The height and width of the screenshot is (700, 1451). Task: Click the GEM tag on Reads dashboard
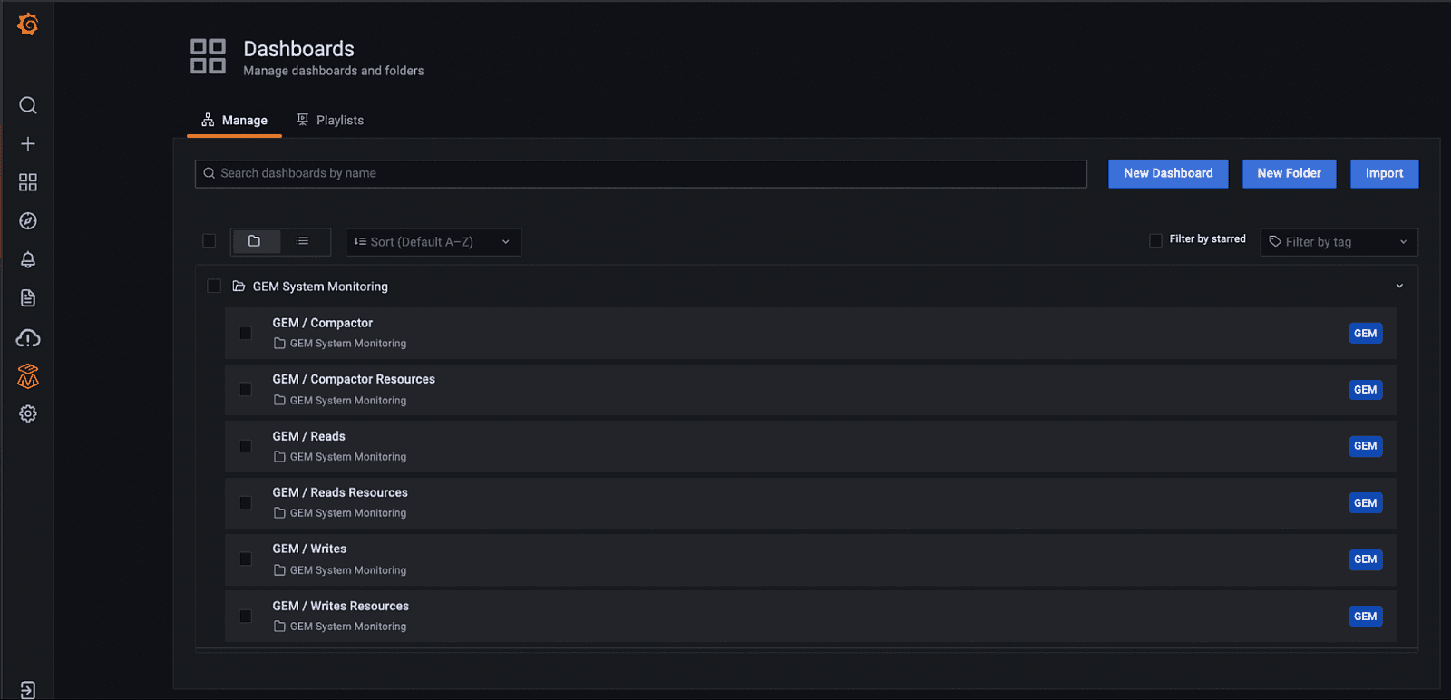[1365, 446]
